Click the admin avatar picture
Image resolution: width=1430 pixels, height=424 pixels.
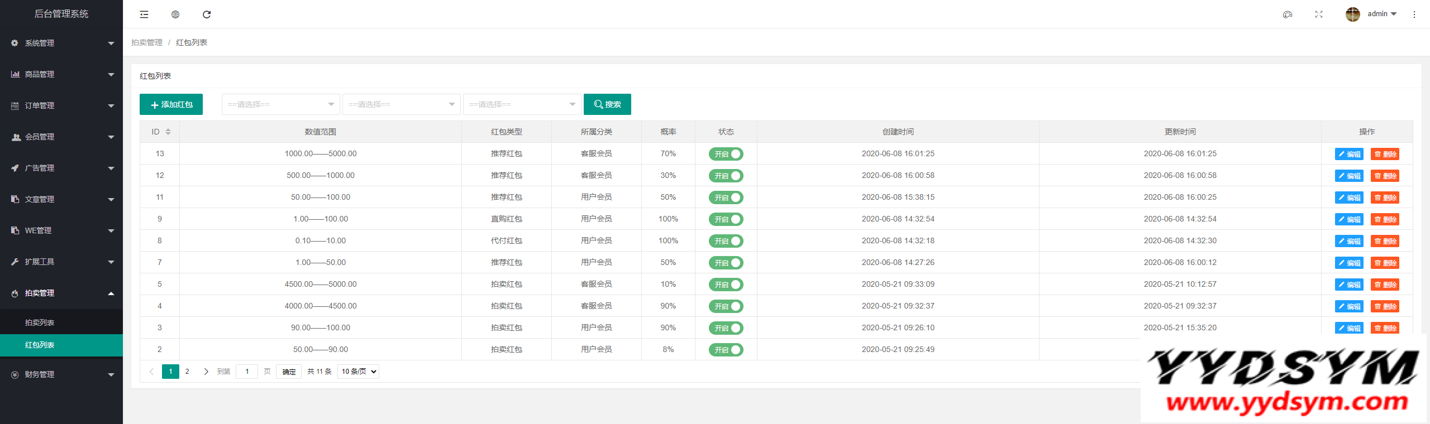click(1352, 15)
